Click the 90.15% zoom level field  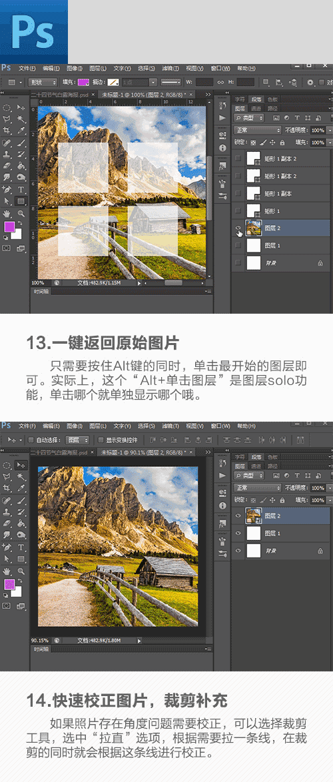40,640
